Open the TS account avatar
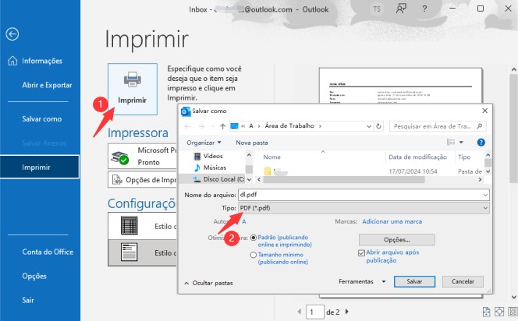518x321 pixels. pos(377,9)
